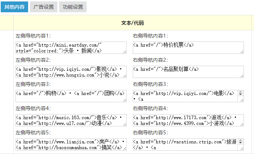Click resize grip of 右侧导航内容2 text area

(242, 76)
